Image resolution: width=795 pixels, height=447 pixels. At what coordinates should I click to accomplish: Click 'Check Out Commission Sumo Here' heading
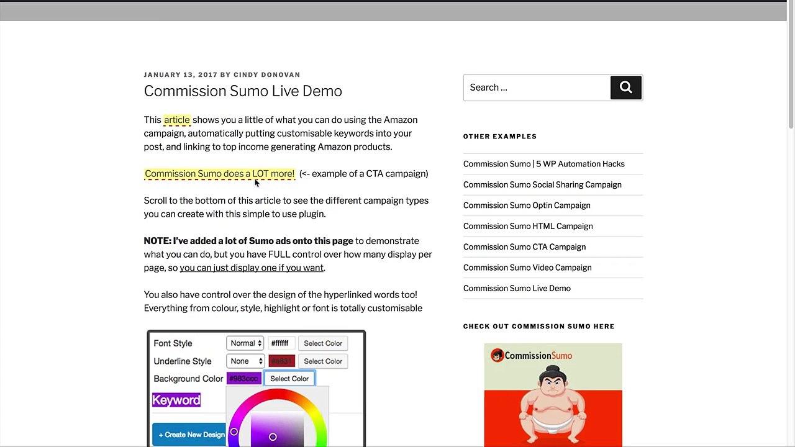(x=538, y=327)
